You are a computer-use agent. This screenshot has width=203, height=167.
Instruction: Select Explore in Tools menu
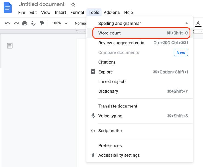pos(140,72)
